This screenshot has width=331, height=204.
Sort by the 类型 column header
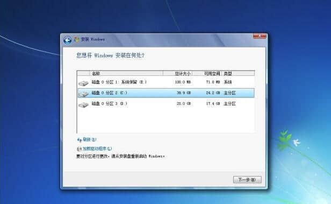pos(238,73)
